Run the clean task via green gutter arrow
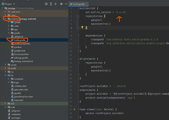 tap(75, 109)
